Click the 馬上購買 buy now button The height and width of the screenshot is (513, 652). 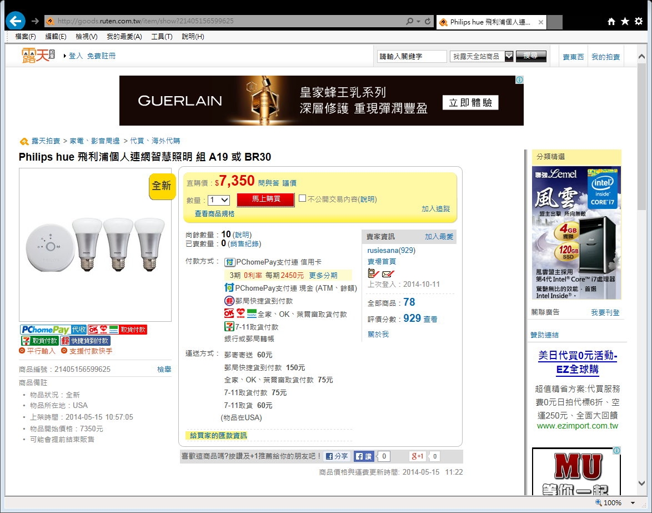click(x=265, y=200)
